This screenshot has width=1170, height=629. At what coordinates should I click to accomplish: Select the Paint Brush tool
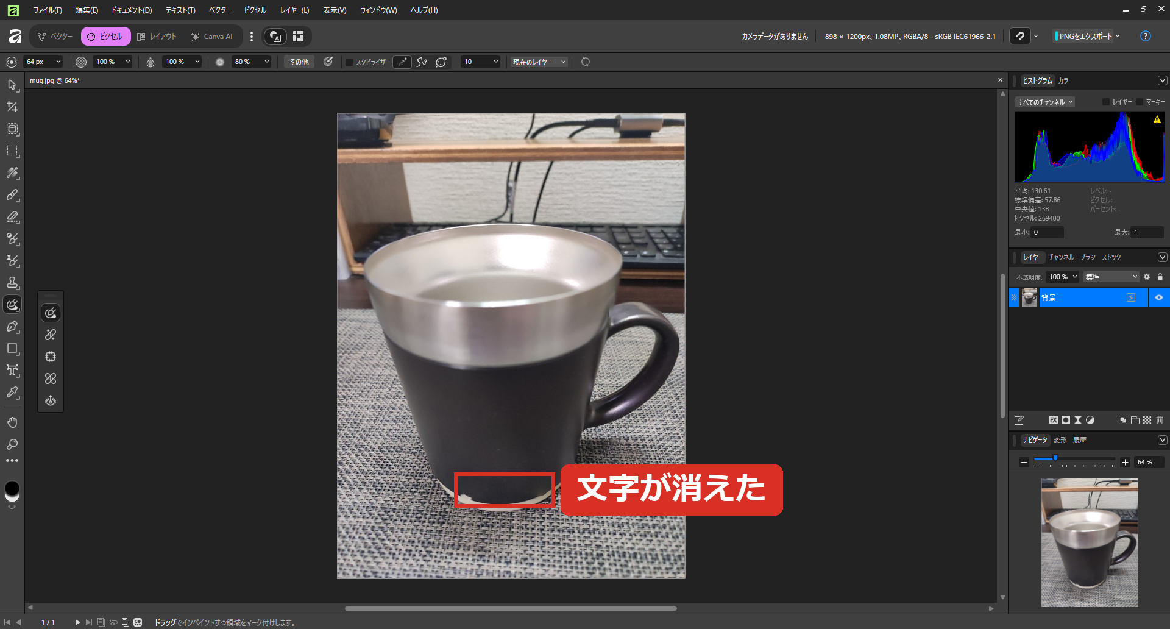[x=12, y=195]
